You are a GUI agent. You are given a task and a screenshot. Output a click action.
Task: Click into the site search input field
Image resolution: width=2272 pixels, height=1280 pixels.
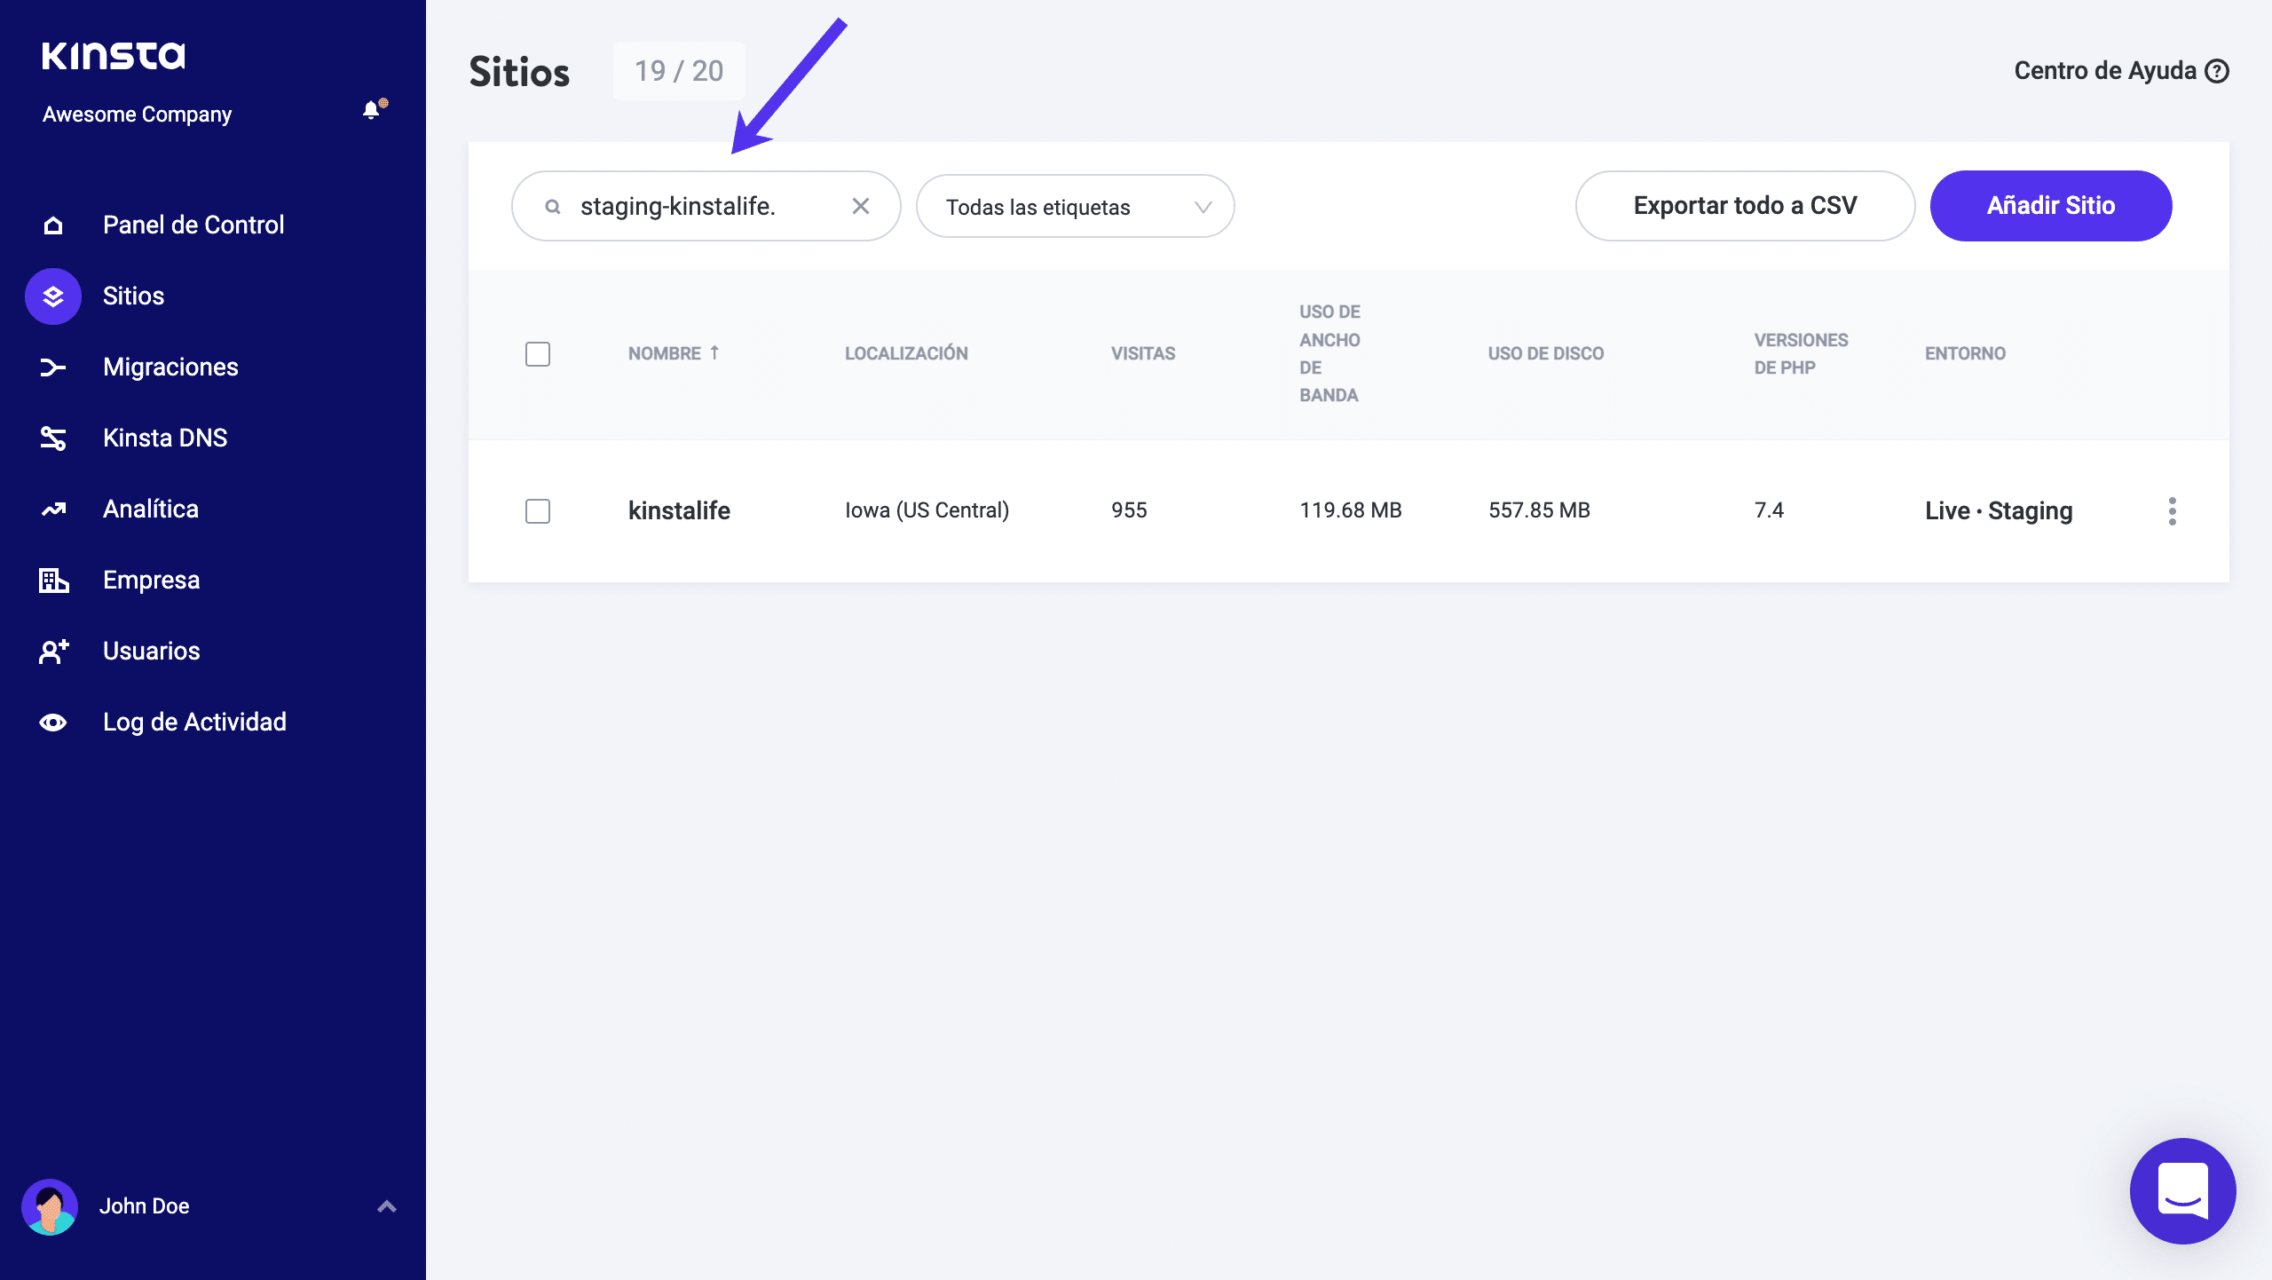click(x=701, y=206)
